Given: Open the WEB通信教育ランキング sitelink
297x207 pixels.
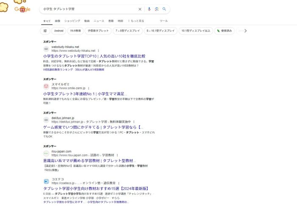Looking at the screenshot, I should 58,70.
